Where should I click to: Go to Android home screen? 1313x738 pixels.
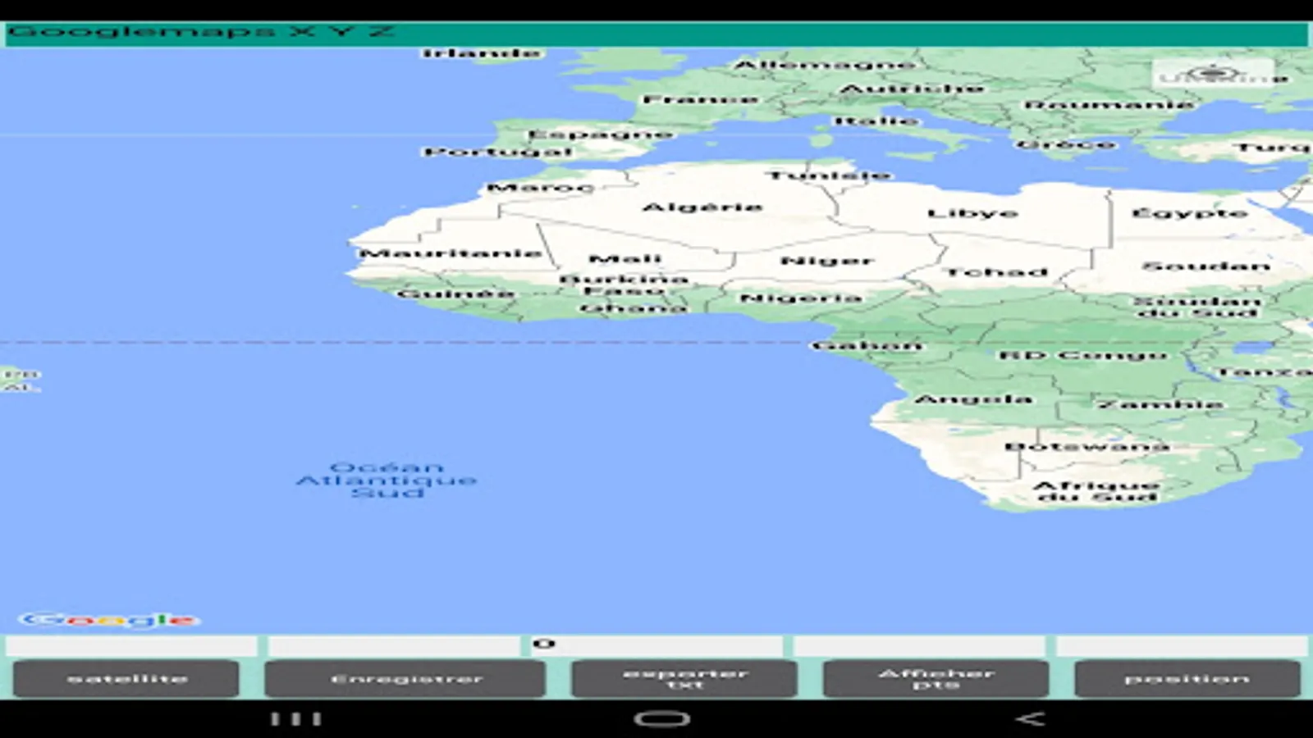pos(661,719)
